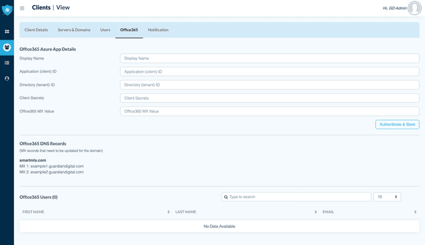
Task: Focus the Client Secrets input field
Action: point(270,98)
